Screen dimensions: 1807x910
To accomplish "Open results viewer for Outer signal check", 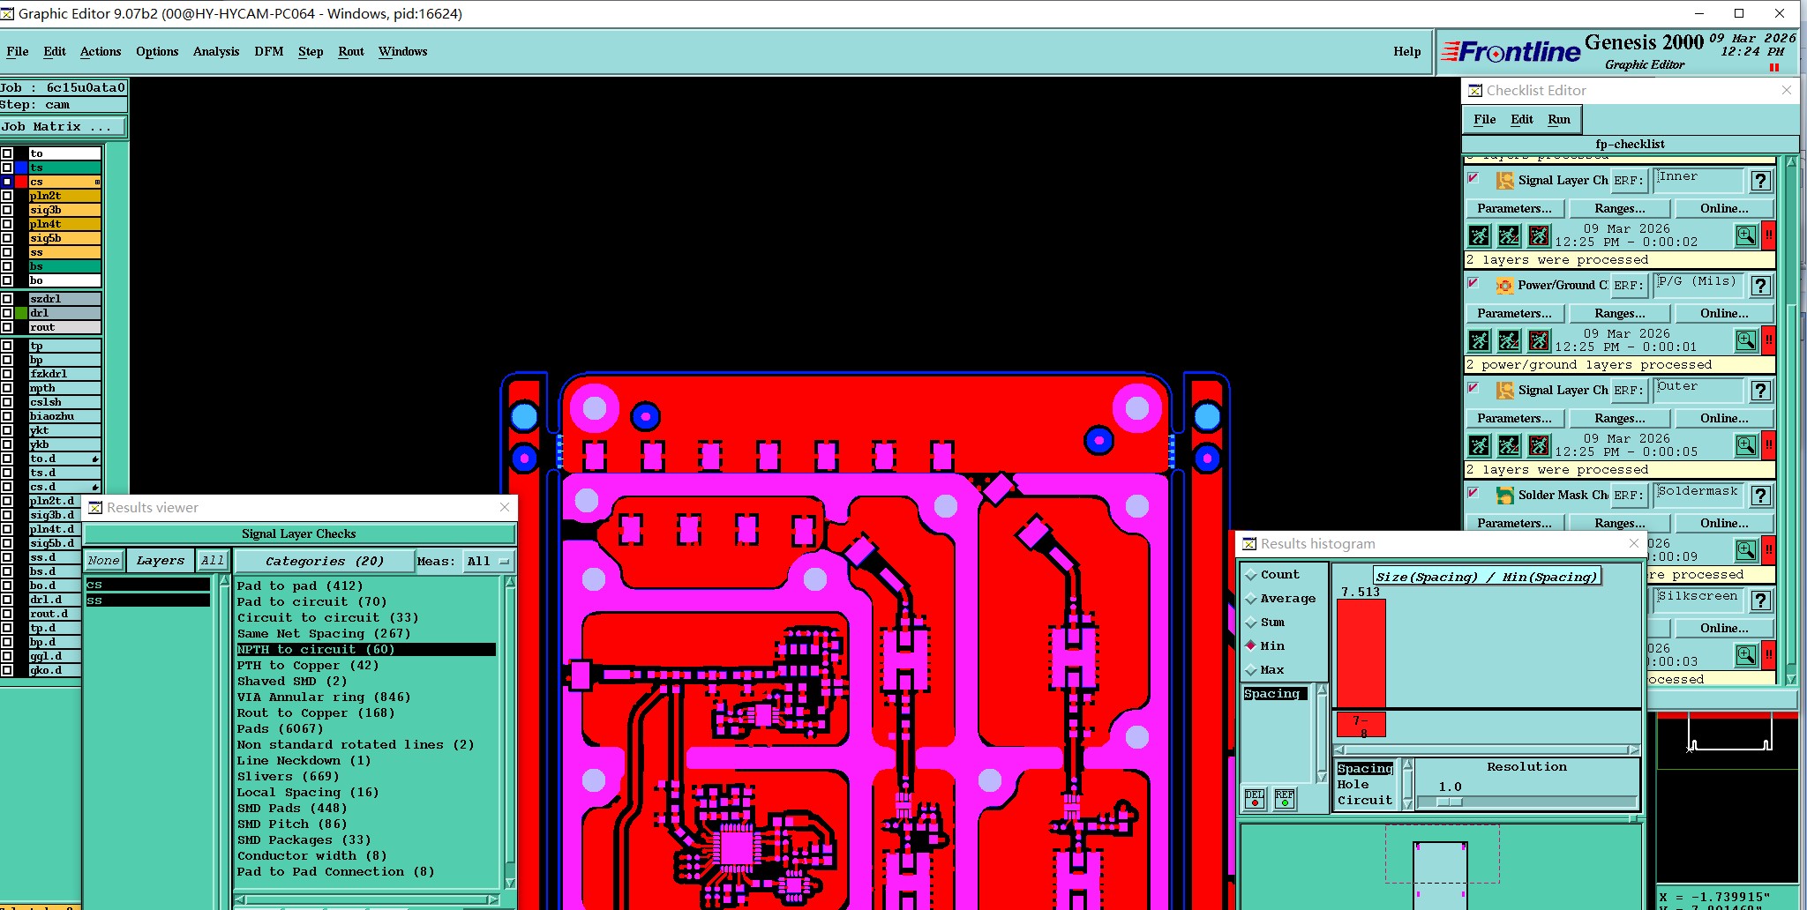I will tap(1746, 445).
